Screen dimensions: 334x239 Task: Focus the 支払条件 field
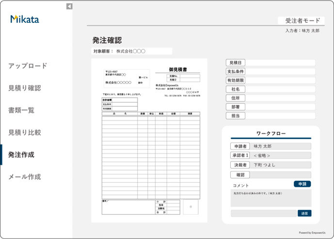[281, 71]
